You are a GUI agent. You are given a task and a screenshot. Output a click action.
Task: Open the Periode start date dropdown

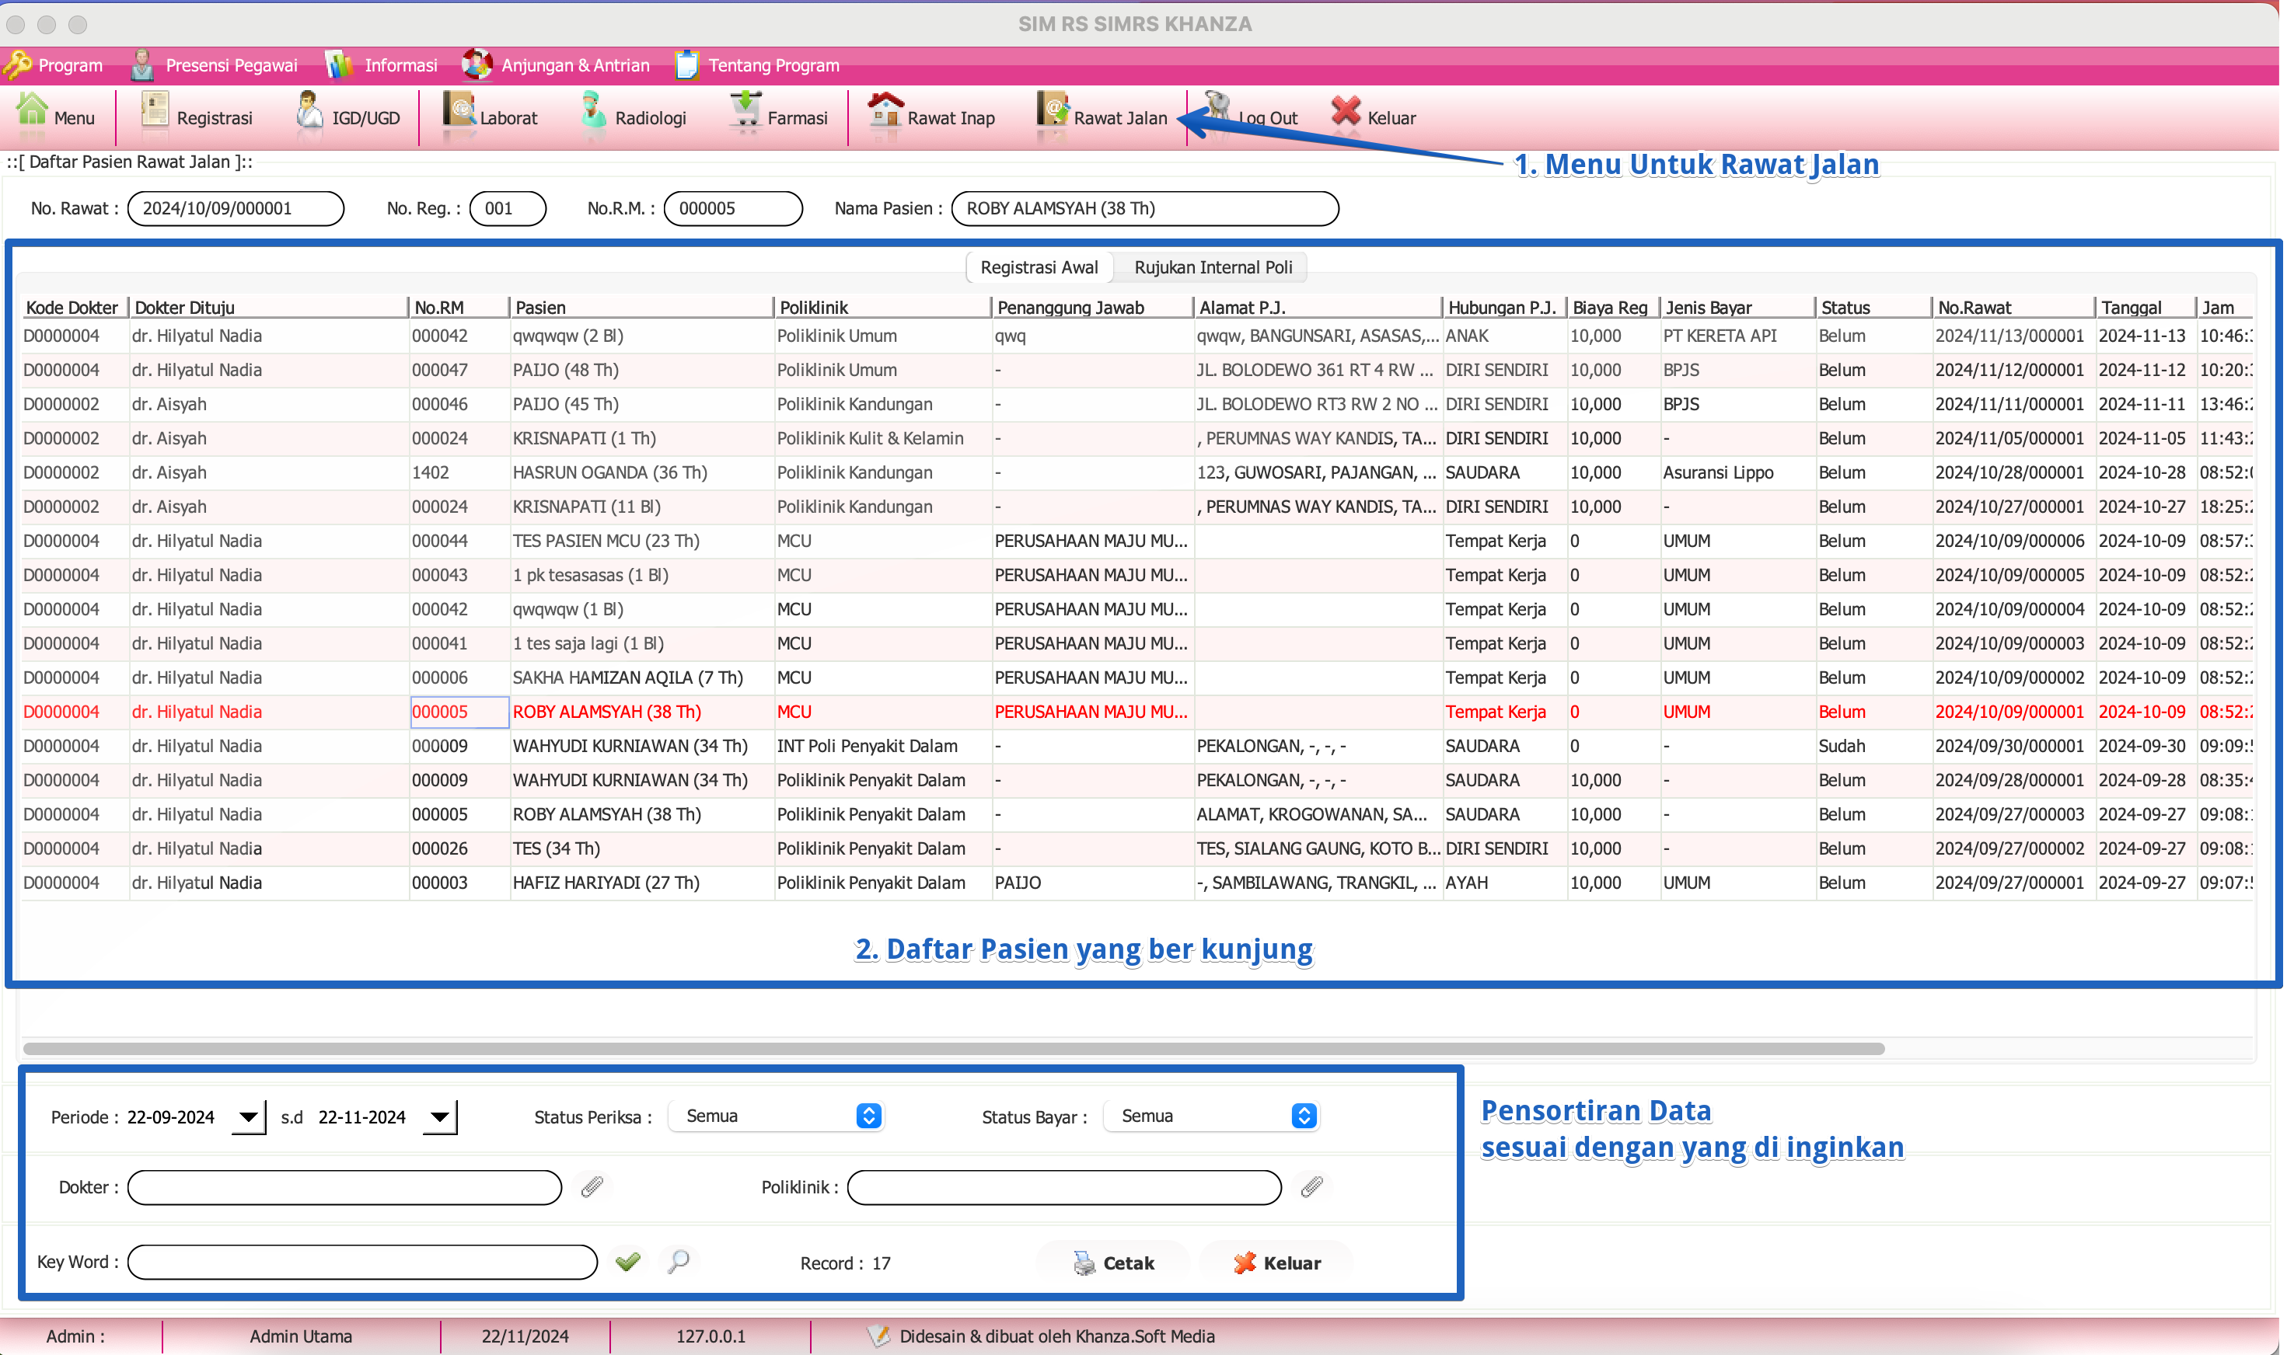tap(247, 1116)
